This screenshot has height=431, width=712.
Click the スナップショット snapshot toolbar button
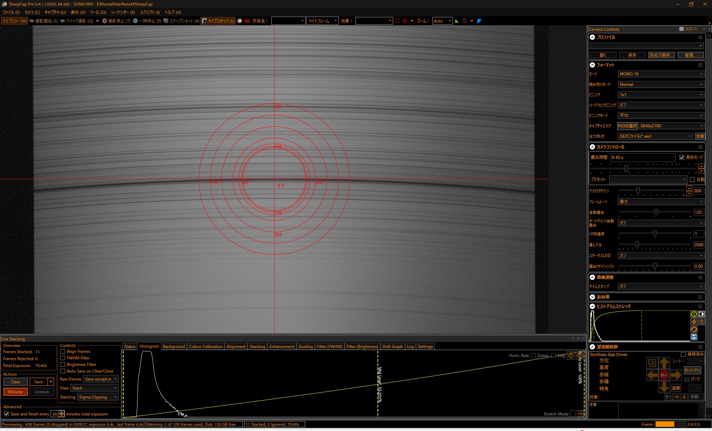(181, 21)
